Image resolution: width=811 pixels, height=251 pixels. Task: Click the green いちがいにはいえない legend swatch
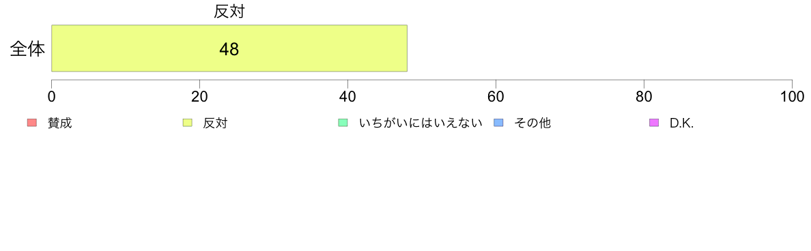(343, 123)
